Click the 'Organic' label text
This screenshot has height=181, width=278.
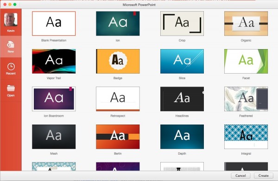[x=246, y=40]
